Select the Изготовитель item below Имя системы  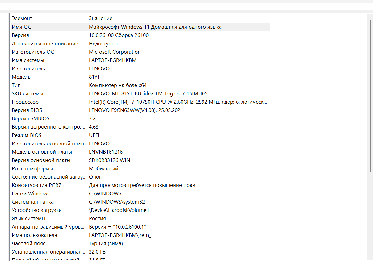click(x=28, y=68)
